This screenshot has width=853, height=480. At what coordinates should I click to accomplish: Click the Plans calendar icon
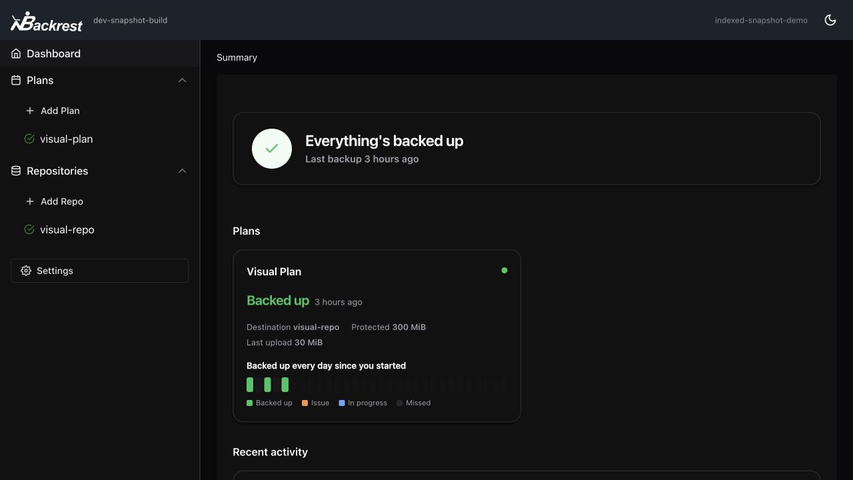[16, 80]
